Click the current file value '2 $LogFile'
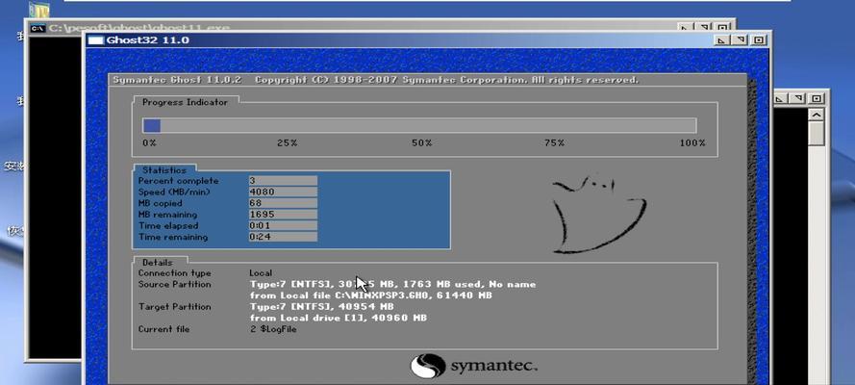Image resolution: width=855 pixels, height=385 pixels. coord(274,329)
